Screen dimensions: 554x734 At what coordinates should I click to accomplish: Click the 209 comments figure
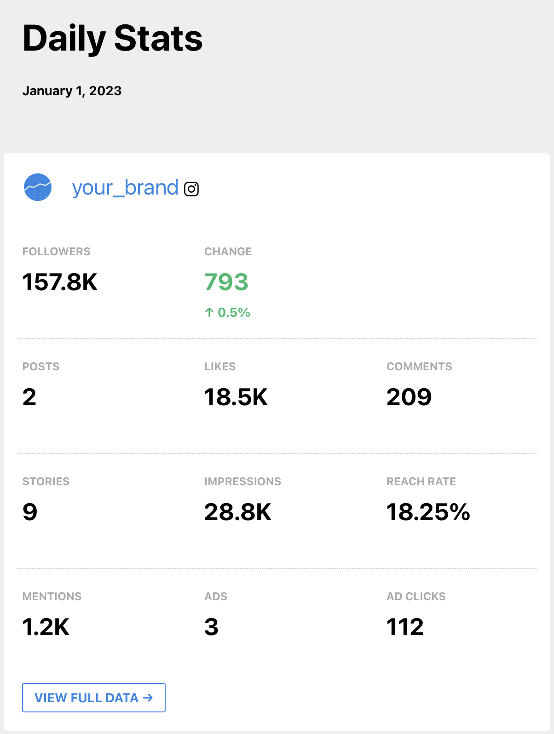click(409, 397)
